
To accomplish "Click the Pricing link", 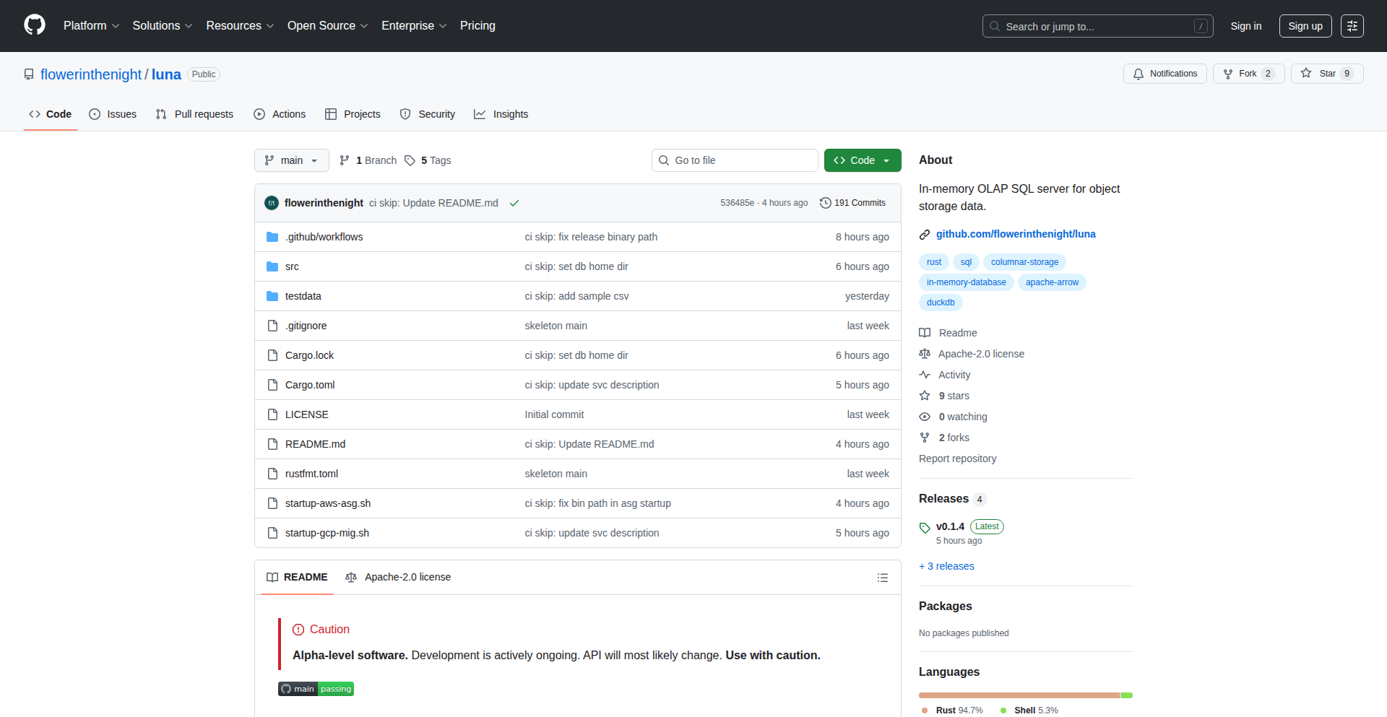I will point(478,25).
